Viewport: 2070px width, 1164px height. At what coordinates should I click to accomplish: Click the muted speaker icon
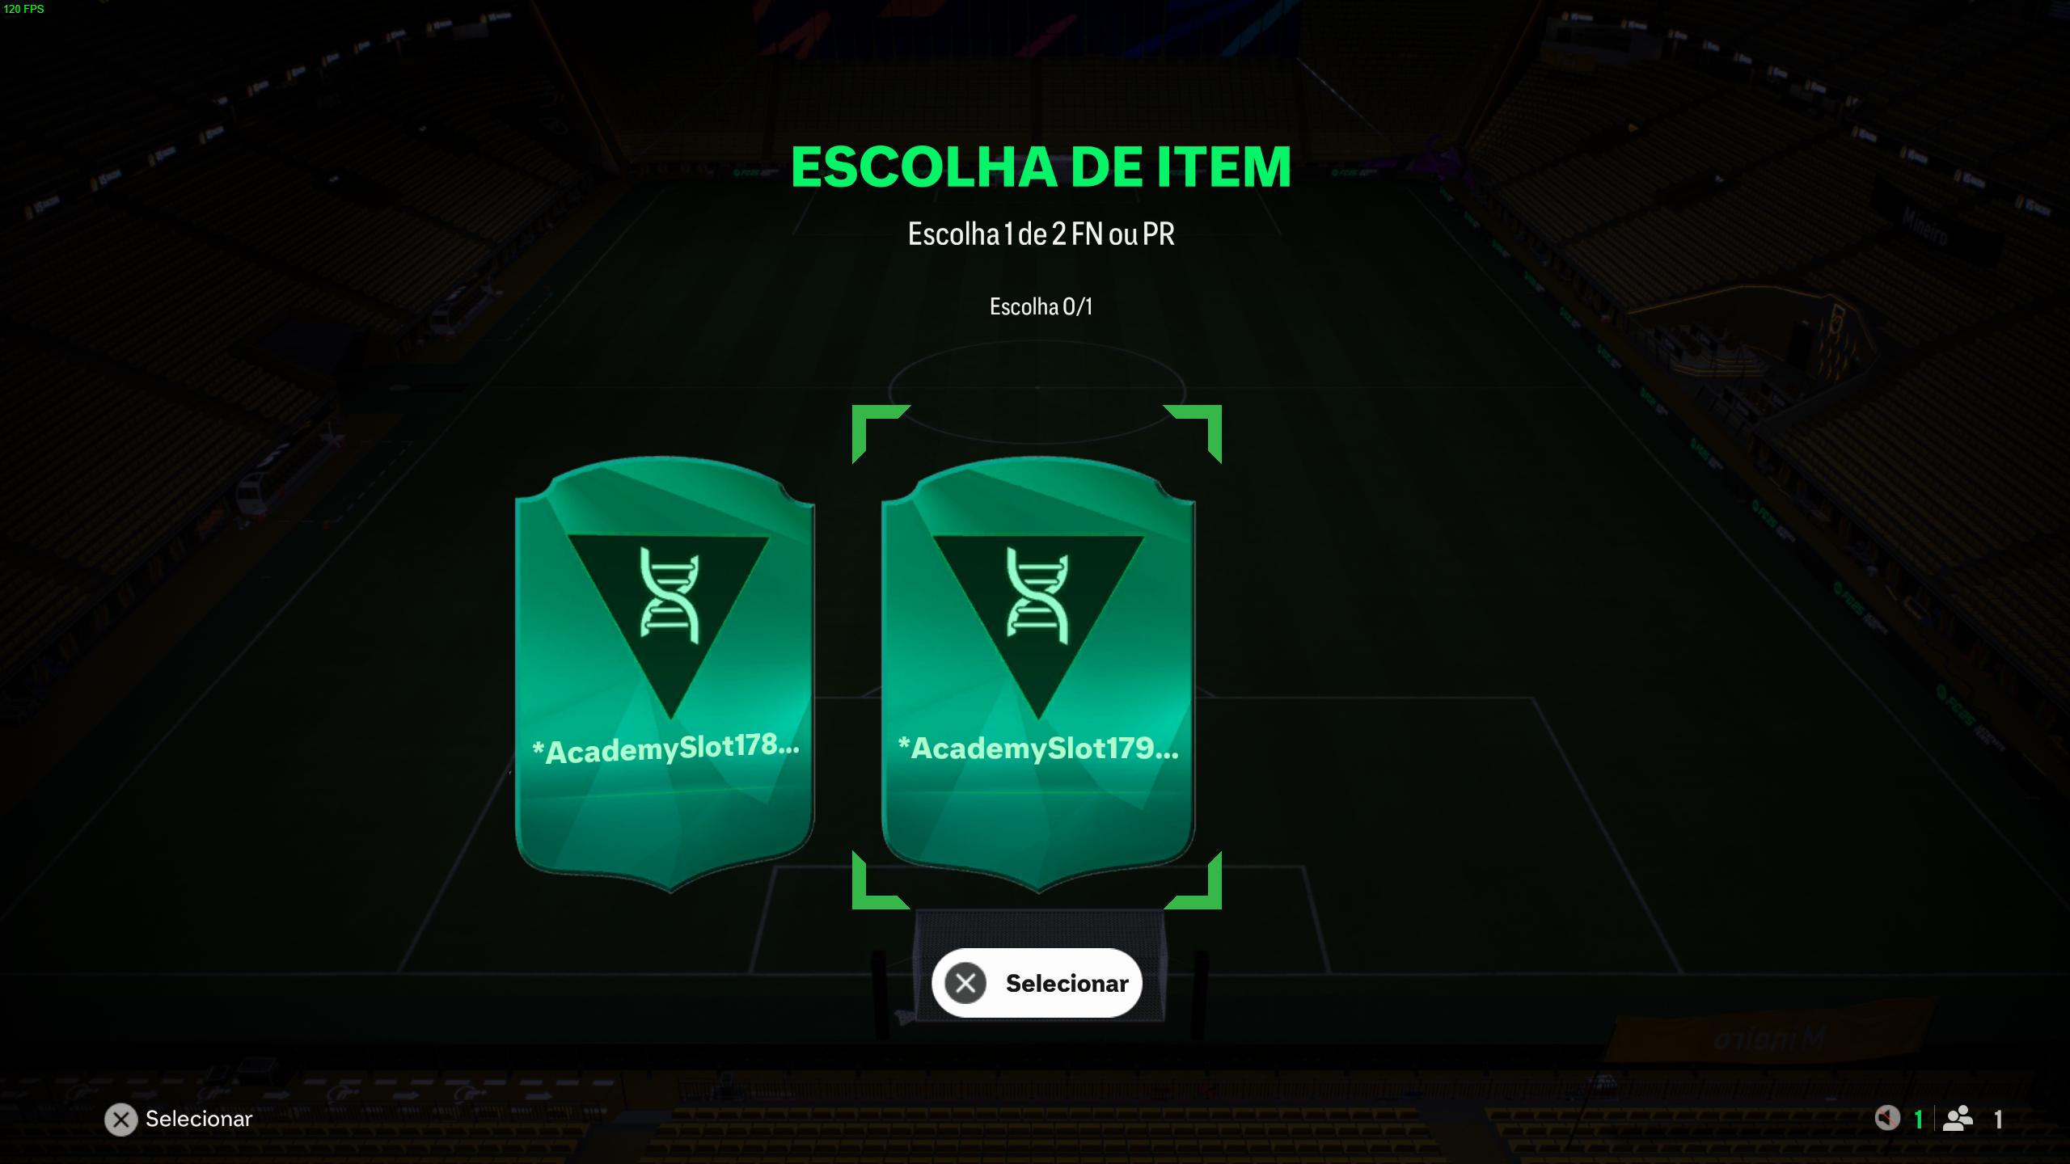click(x=1887, y=1119)
